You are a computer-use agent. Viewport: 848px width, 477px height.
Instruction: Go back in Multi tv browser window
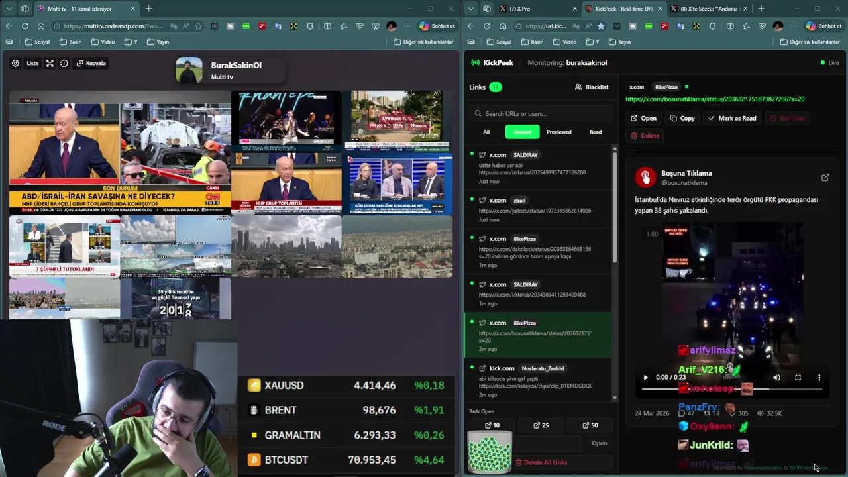[x=9, y=26]
